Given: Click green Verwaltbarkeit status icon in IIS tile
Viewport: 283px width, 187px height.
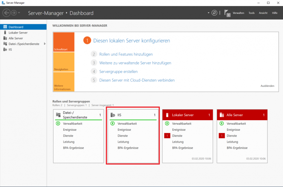Looking at the screenshot, I should tap(112, 124).
